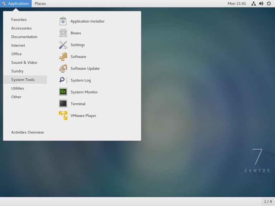Click the Mon 21:41 clock
This screenshot has width=275, height=206.
[237, 4]
